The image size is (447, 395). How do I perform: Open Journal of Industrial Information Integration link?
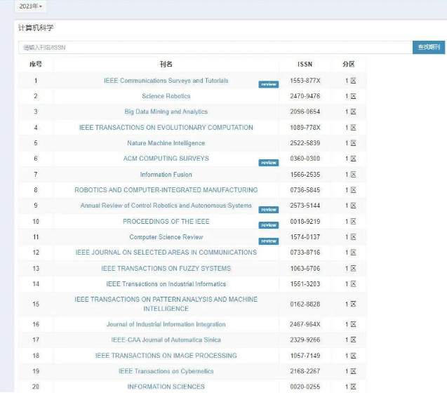tap(166, 324)
